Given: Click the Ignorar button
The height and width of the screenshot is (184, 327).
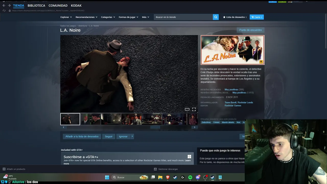Looking at the screenshot, I should [123, 136].
